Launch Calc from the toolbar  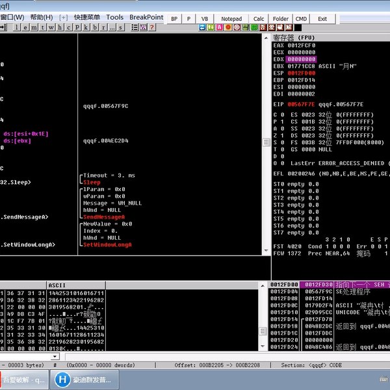(259, 19)
